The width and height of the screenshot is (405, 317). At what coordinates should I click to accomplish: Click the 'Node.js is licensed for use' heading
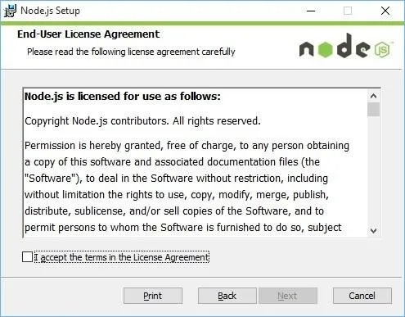click(x=123, y=97)
